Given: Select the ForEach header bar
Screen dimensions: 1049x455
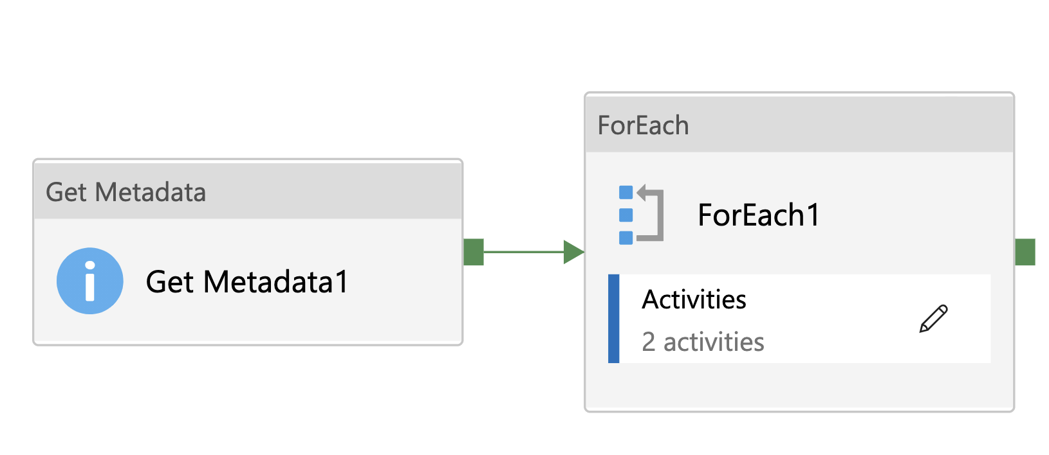Looking at the screenshot, I should 799,125.
